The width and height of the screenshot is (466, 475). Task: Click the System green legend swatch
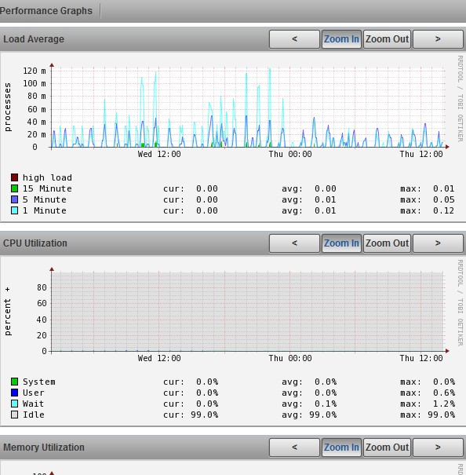[15, 382]
